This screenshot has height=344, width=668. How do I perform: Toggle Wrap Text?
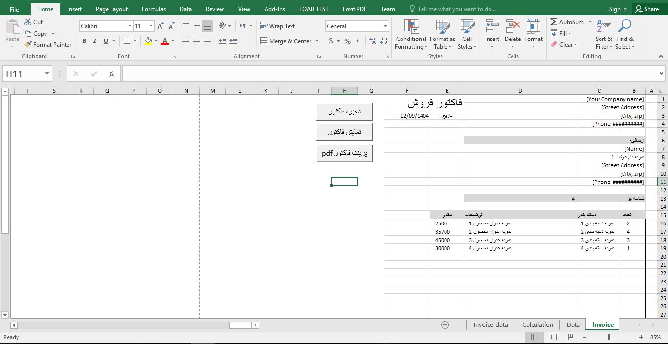click(x=277, y=26)
